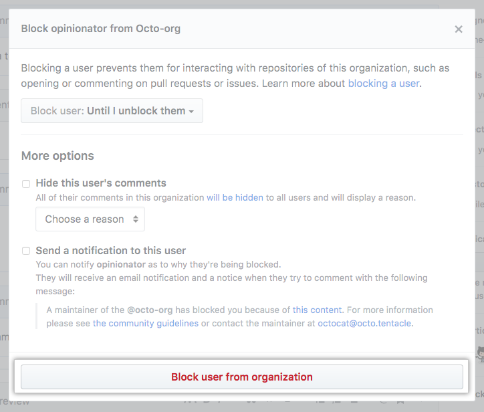Open the 'blocking a user' help link
This screenshot has height=412, width=484.
click(384, 84)
